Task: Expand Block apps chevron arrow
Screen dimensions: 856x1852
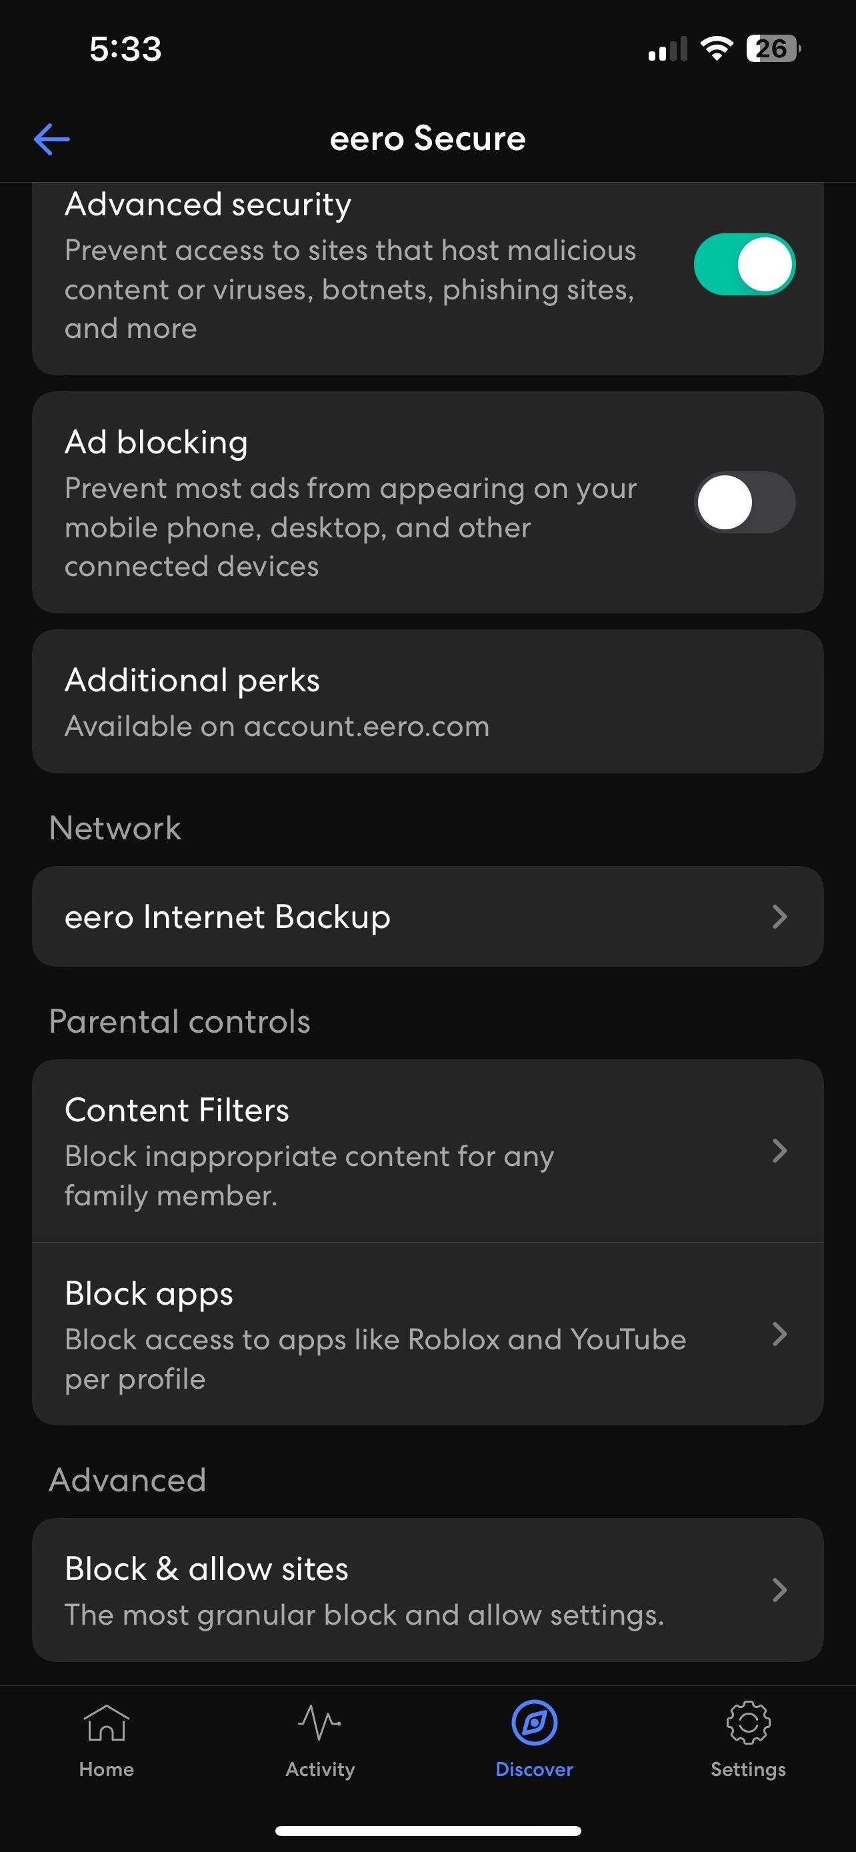Action: pos(779,1335)
